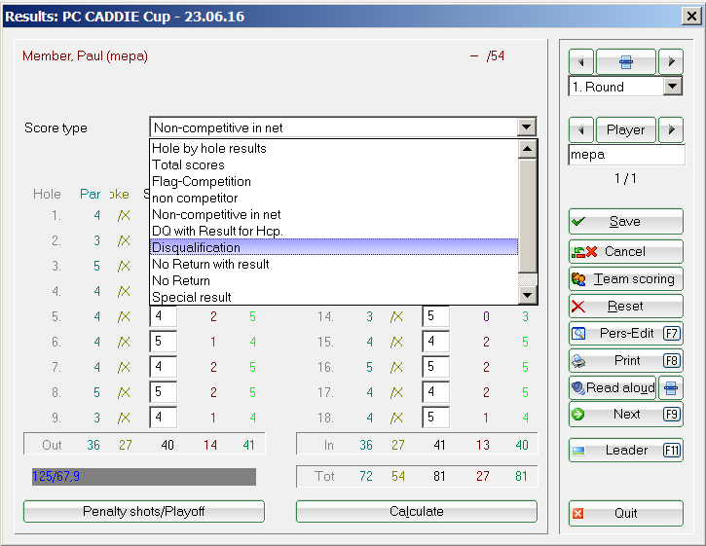Screen dimensions: 706x546
Task: Select Total scores option
Action: (x=334, y=164)
